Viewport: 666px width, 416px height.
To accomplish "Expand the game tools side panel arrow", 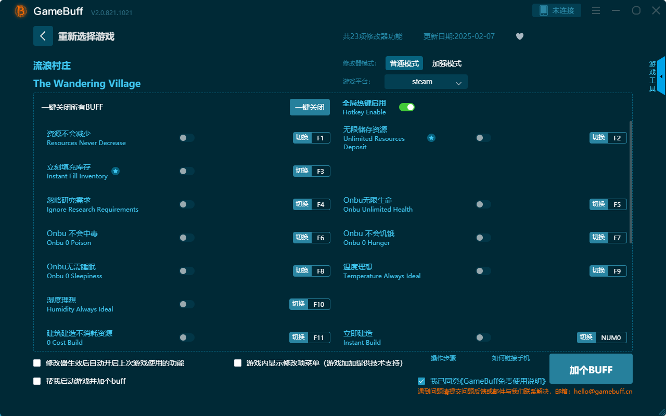I will 661,76.
